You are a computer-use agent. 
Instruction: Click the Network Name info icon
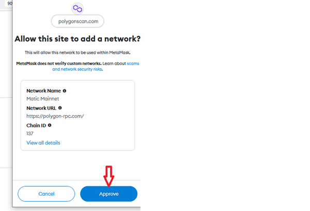point(65,91)
